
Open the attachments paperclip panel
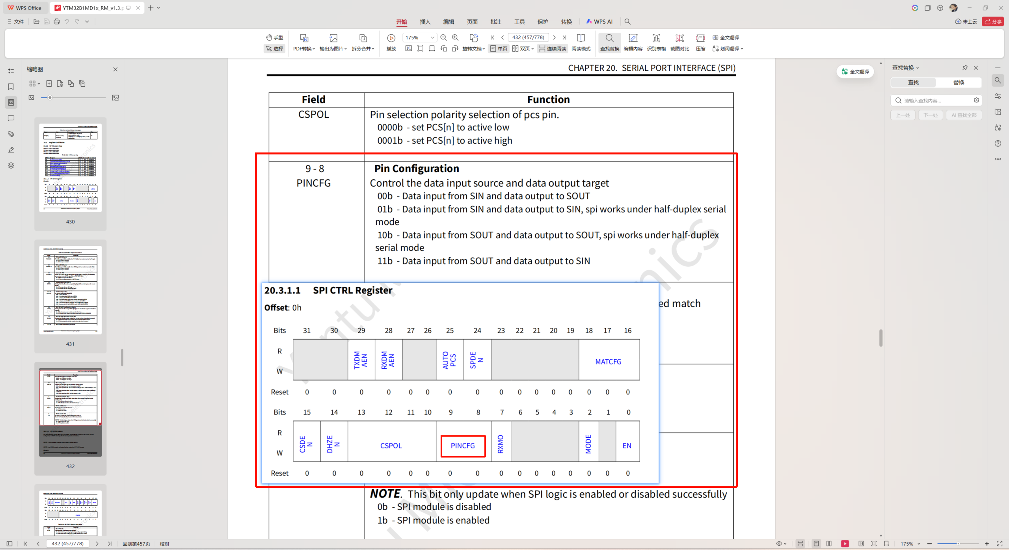(11, 134)
